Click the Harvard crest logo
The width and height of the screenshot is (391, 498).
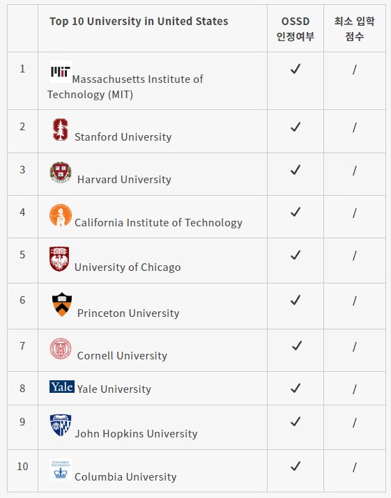(x=61, y=173)
